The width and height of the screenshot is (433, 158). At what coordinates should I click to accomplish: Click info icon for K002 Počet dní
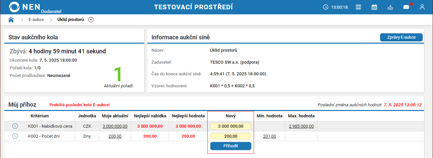pyautogui.click(x=15, y=136)
